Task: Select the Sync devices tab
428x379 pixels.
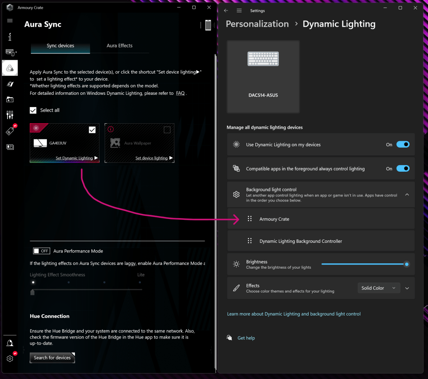Action: coord(60,46)
